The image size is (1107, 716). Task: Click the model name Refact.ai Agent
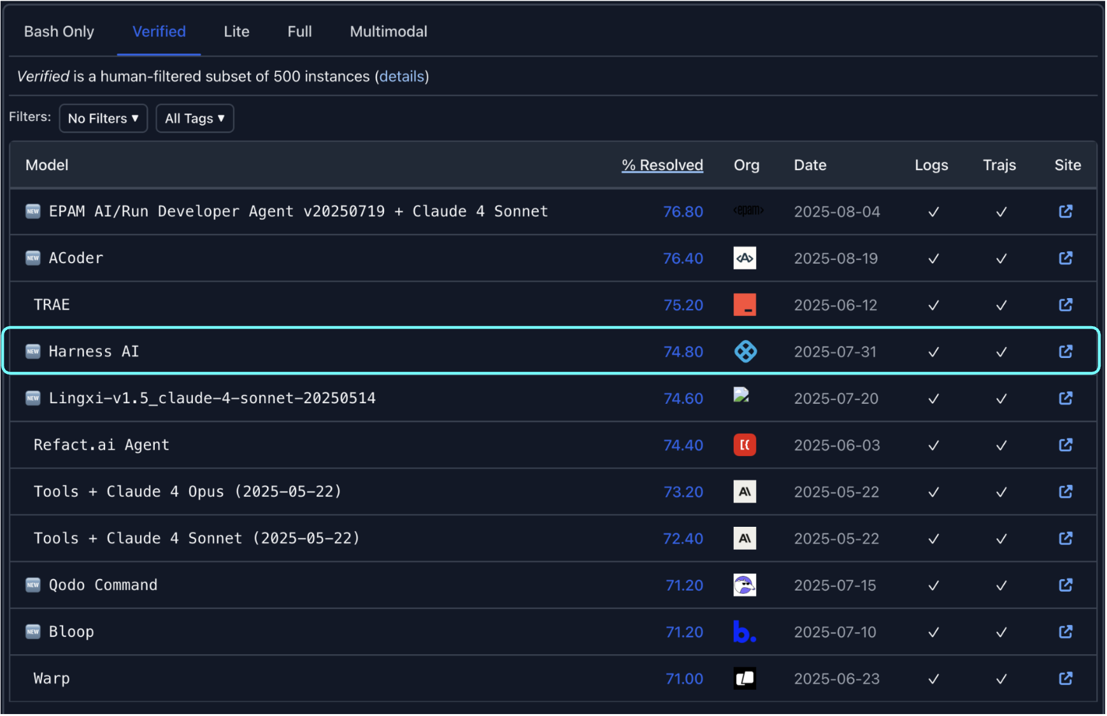pos(101,445)
